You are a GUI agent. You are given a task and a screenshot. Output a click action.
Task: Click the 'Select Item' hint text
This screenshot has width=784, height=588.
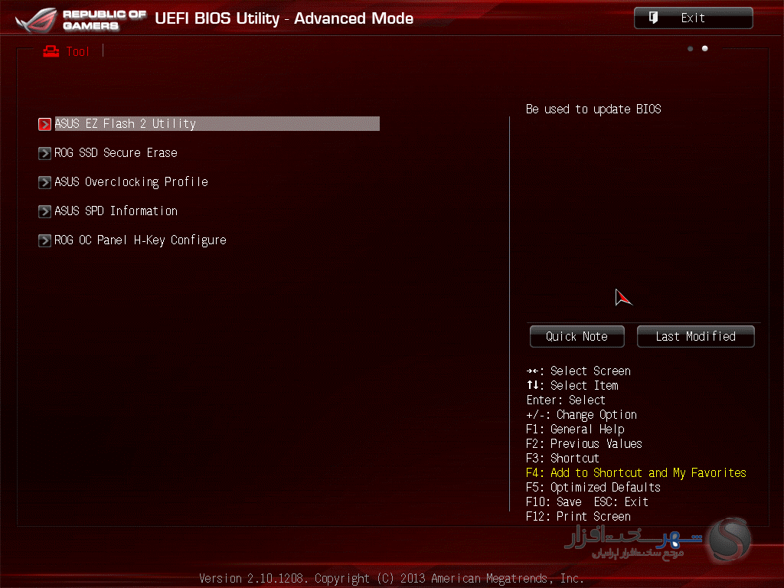pos(584,386)
